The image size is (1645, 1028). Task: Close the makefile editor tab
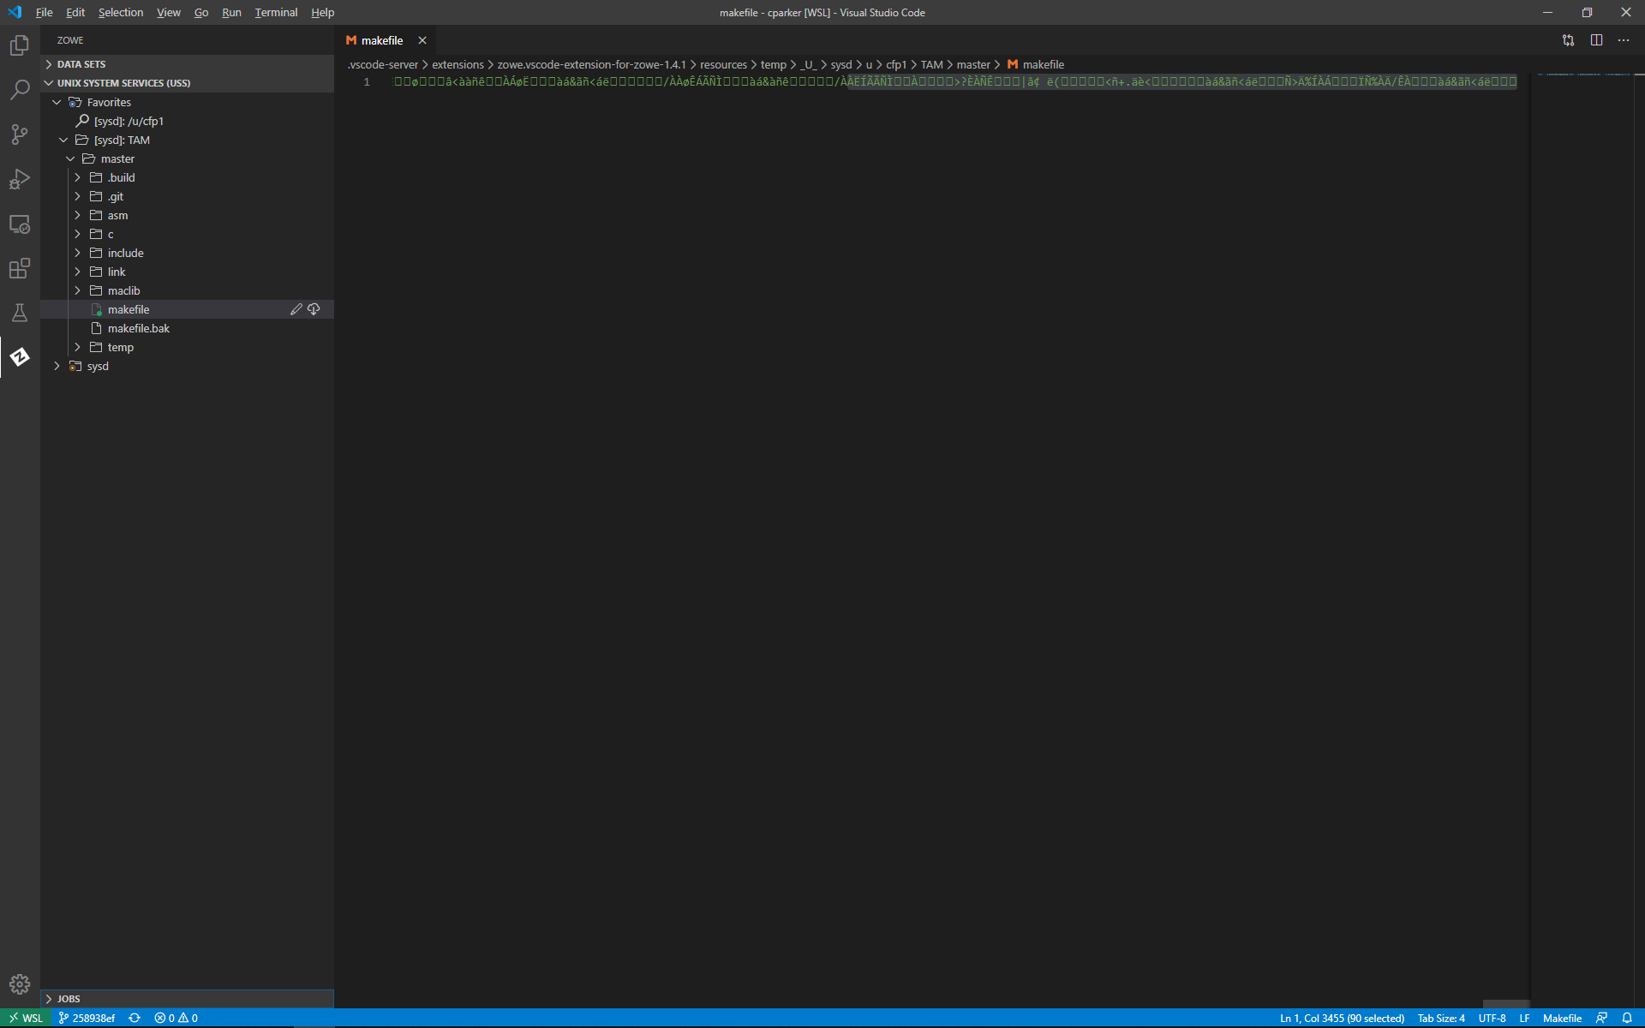click(x=422, y=40)
